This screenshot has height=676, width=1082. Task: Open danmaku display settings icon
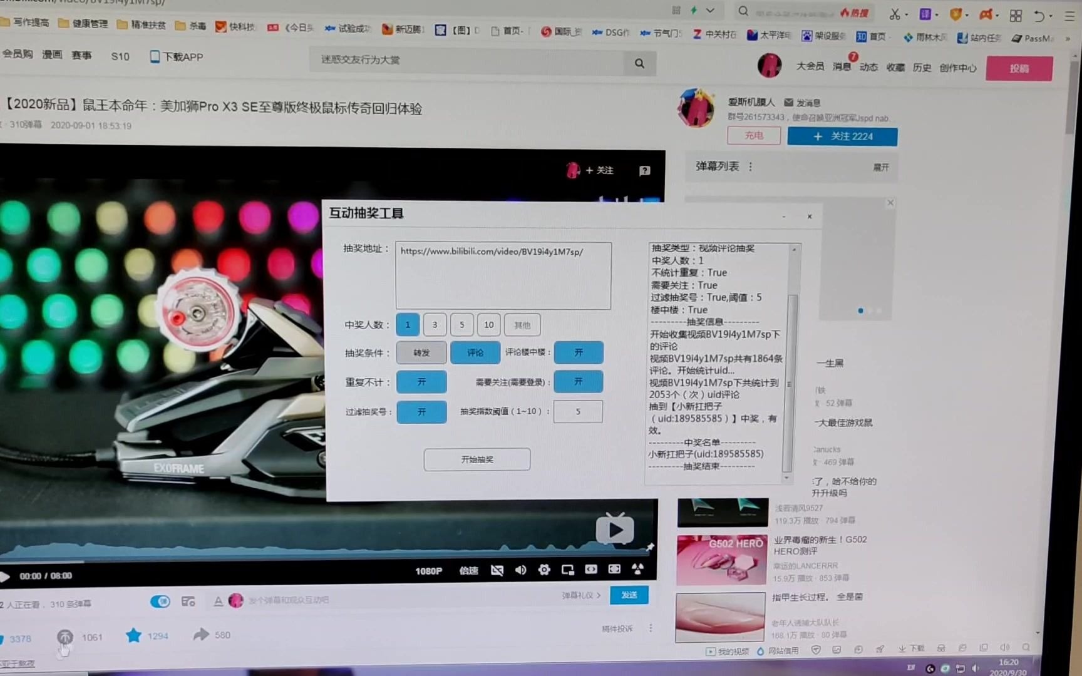(x=188, y=602)
